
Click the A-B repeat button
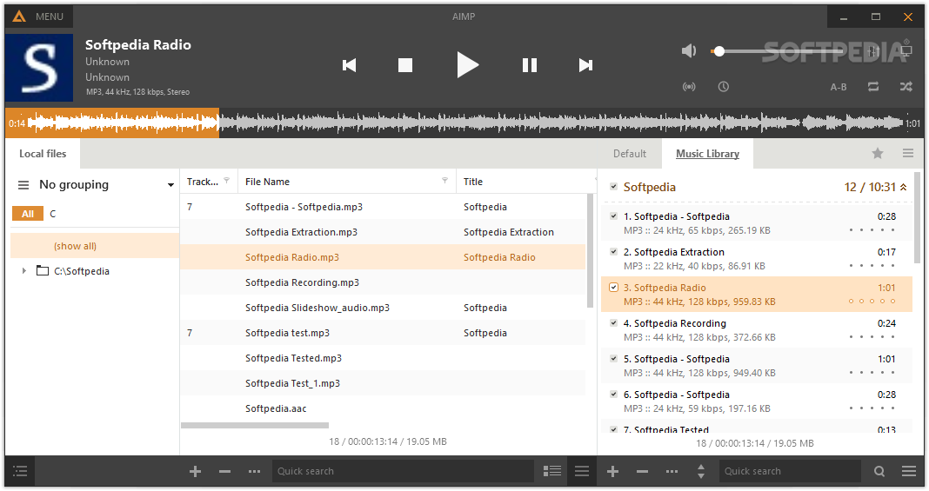(839, 87)
